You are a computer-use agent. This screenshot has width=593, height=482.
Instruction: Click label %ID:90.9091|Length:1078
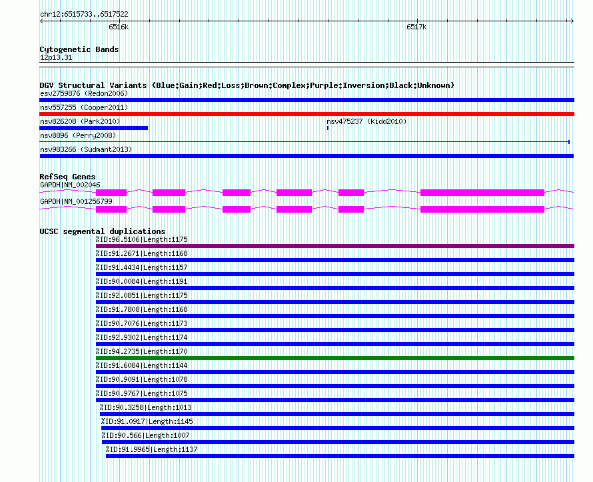coord(141,379)
